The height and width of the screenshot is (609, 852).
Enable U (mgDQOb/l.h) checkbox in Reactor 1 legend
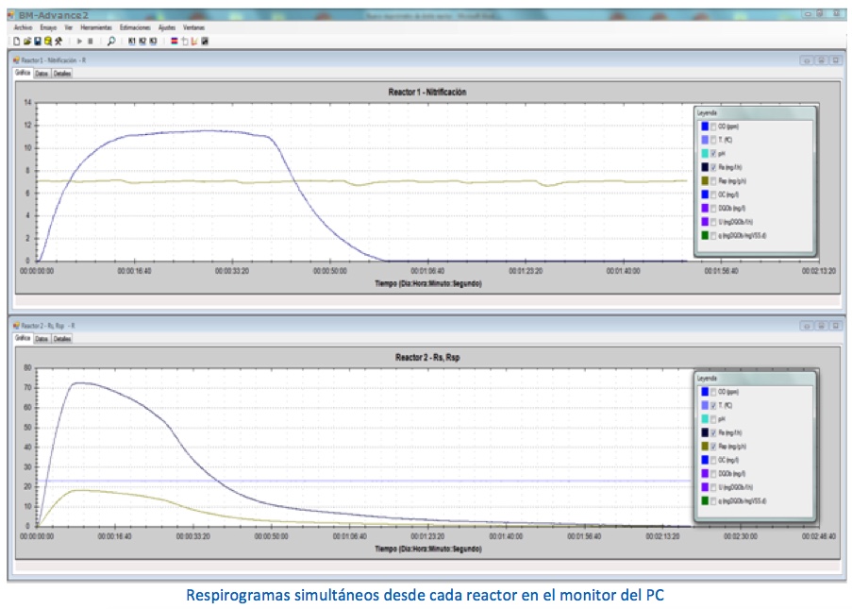point(713,222)
